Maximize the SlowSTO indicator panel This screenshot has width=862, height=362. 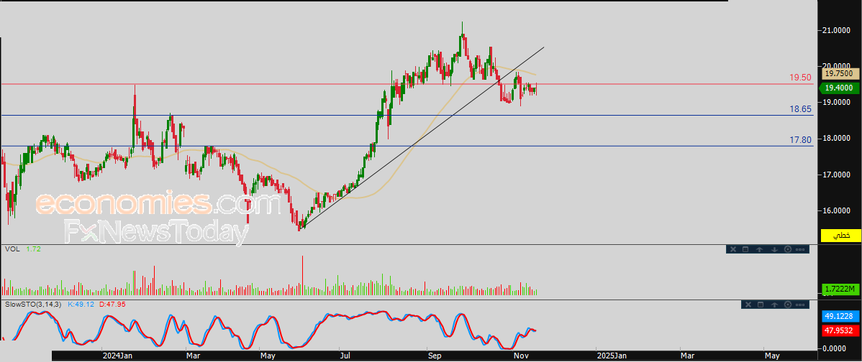(761, 305)
